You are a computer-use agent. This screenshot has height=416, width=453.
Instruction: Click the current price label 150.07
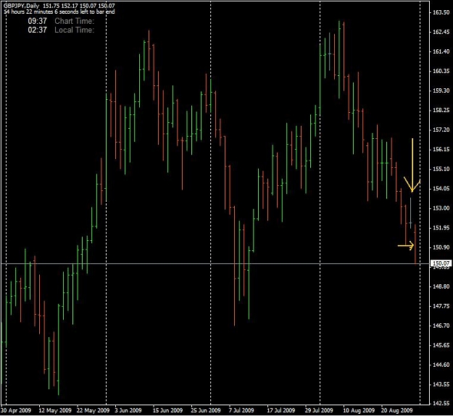441,263
